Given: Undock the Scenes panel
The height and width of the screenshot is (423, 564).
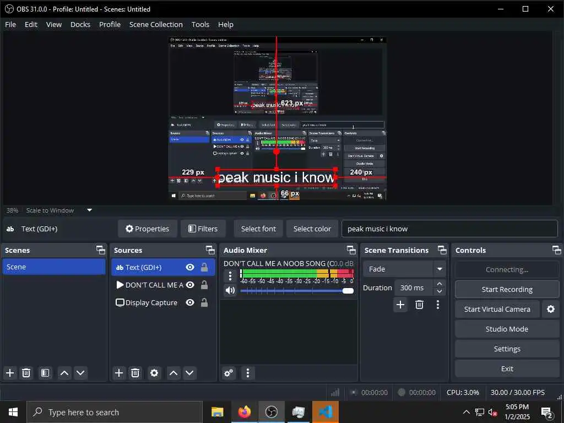Looking at the screenshot, I should [x=101, y=250].
